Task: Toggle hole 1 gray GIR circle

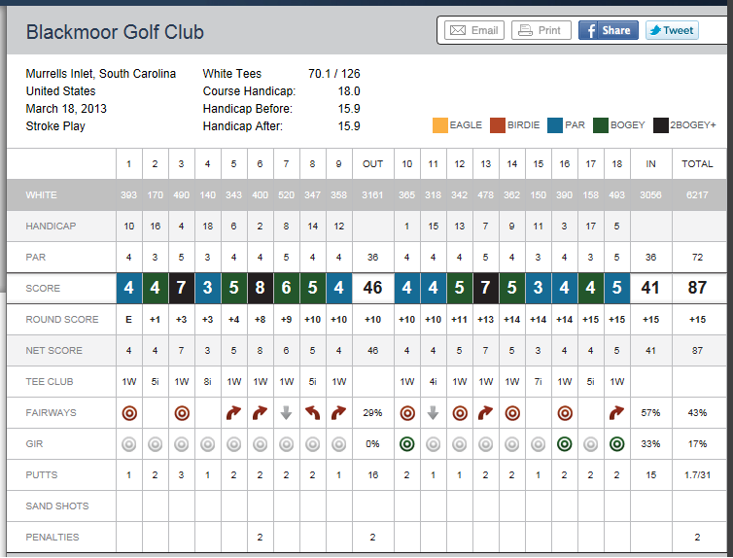Action: coord(129,444)
